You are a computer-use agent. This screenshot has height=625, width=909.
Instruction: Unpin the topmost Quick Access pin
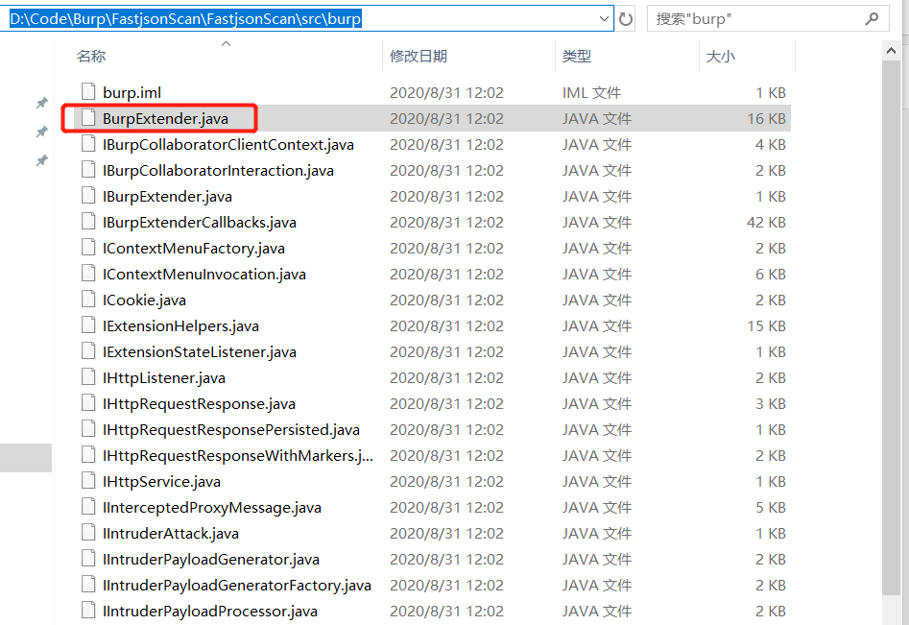pos(41,102)
